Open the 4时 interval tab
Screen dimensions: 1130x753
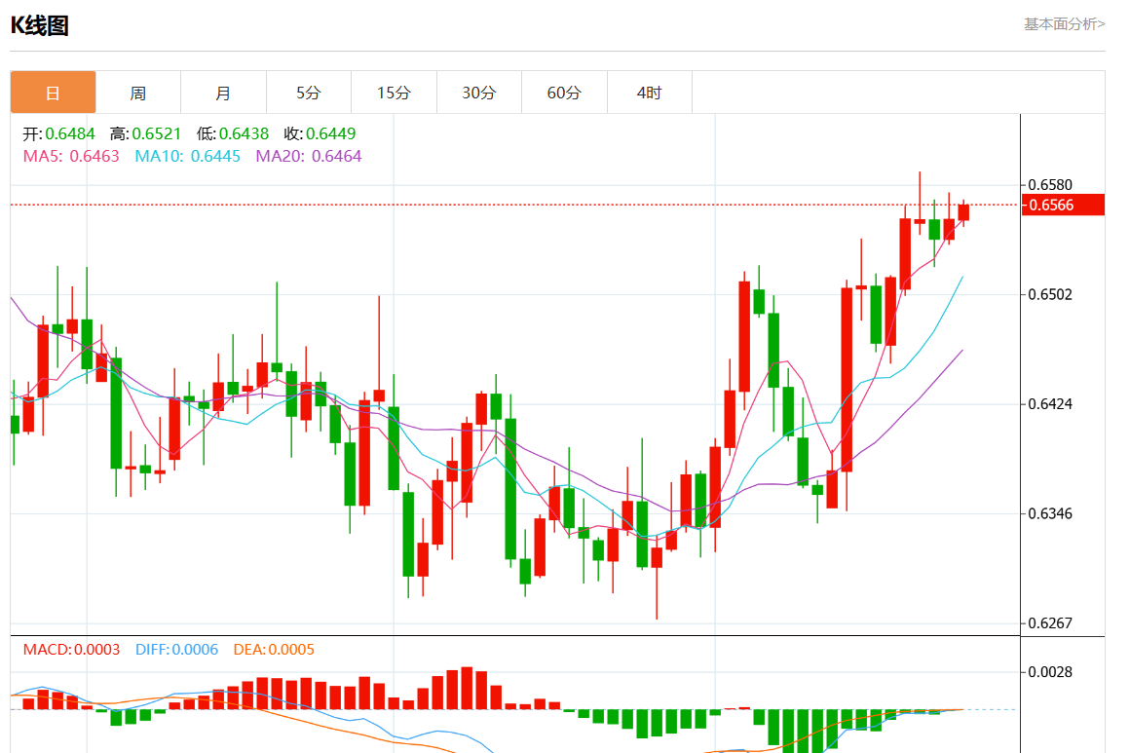click(x=650, y=93)
